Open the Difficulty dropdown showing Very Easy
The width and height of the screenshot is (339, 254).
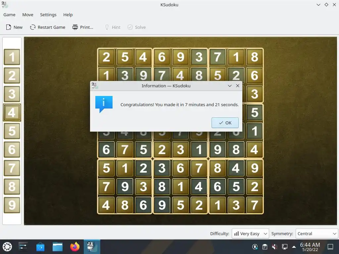(250, 233)
